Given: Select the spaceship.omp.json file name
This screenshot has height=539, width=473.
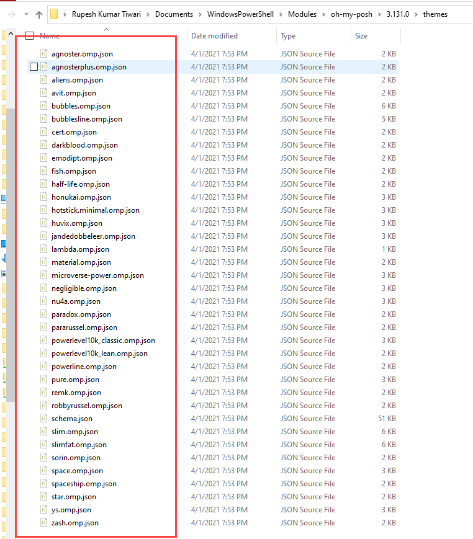Looking at the screenshot, I should 84,484.
